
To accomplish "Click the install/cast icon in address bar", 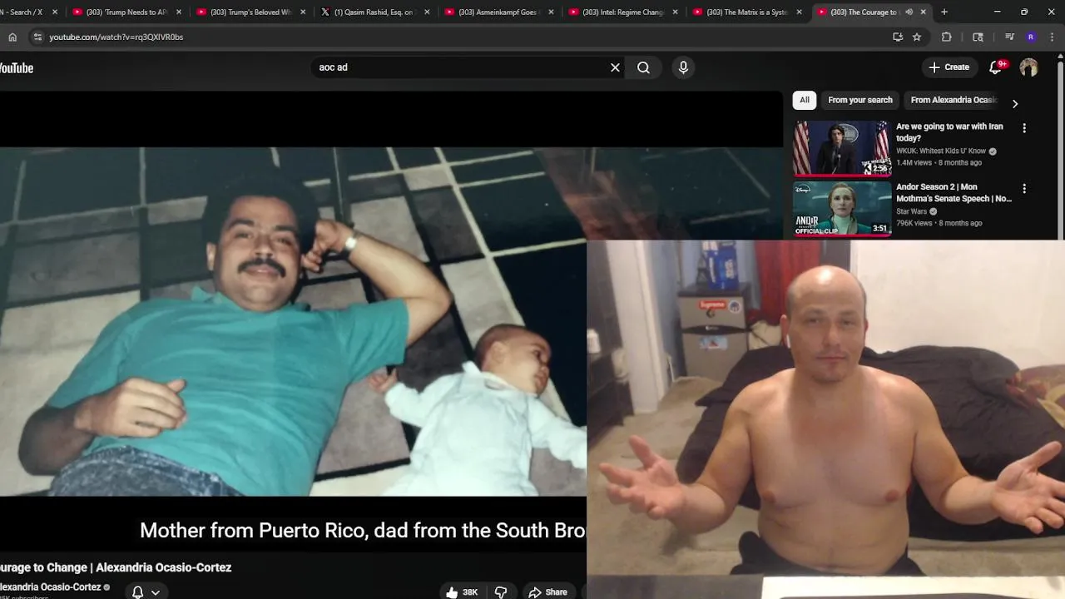I will click(x=897, y=37).
